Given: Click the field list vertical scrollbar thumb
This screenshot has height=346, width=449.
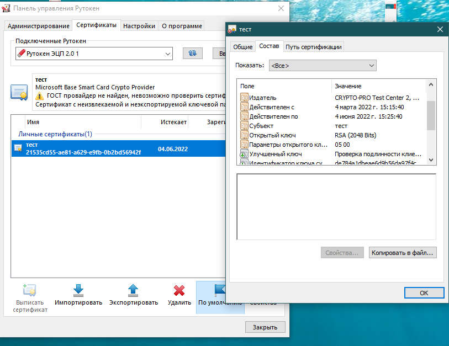Looking at the screenshot, I should tap(431, 115).
